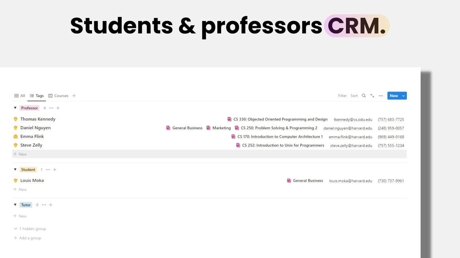
Task: Click plus icon next to Tutor group
Action: [51, 205]
